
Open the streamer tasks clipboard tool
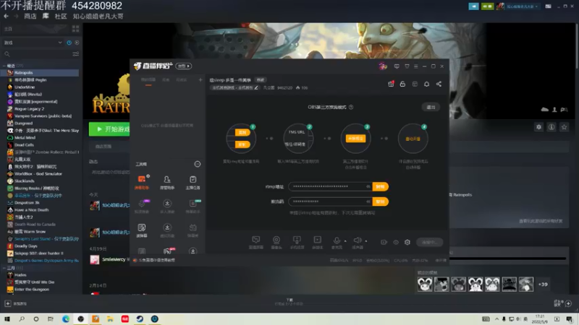point(193,182)
